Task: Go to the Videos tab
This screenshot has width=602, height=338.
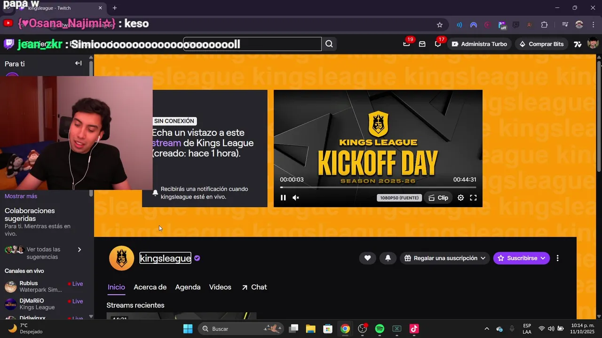Action: (220, 287)
